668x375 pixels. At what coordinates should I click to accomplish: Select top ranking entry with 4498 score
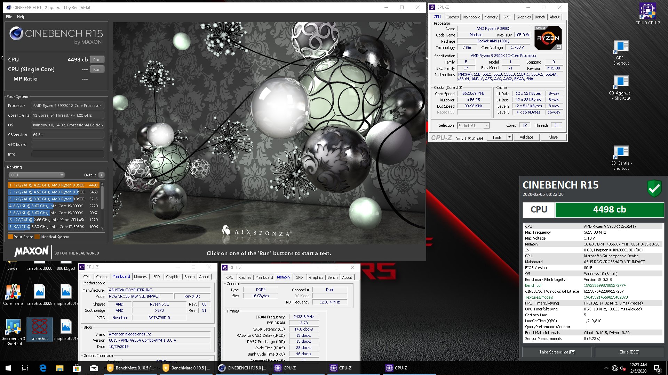[x=54, y=185]
